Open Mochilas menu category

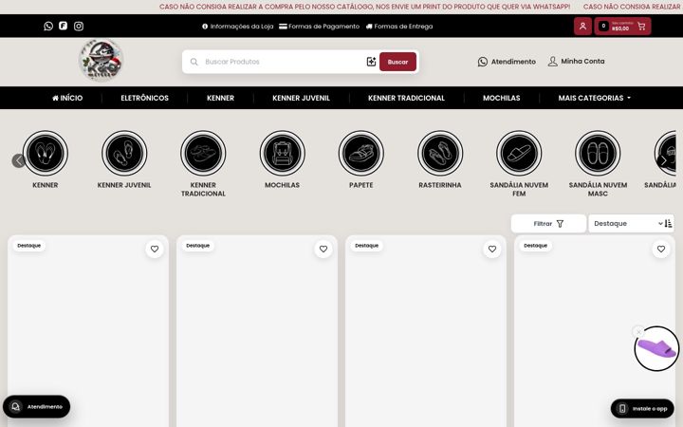502,98
